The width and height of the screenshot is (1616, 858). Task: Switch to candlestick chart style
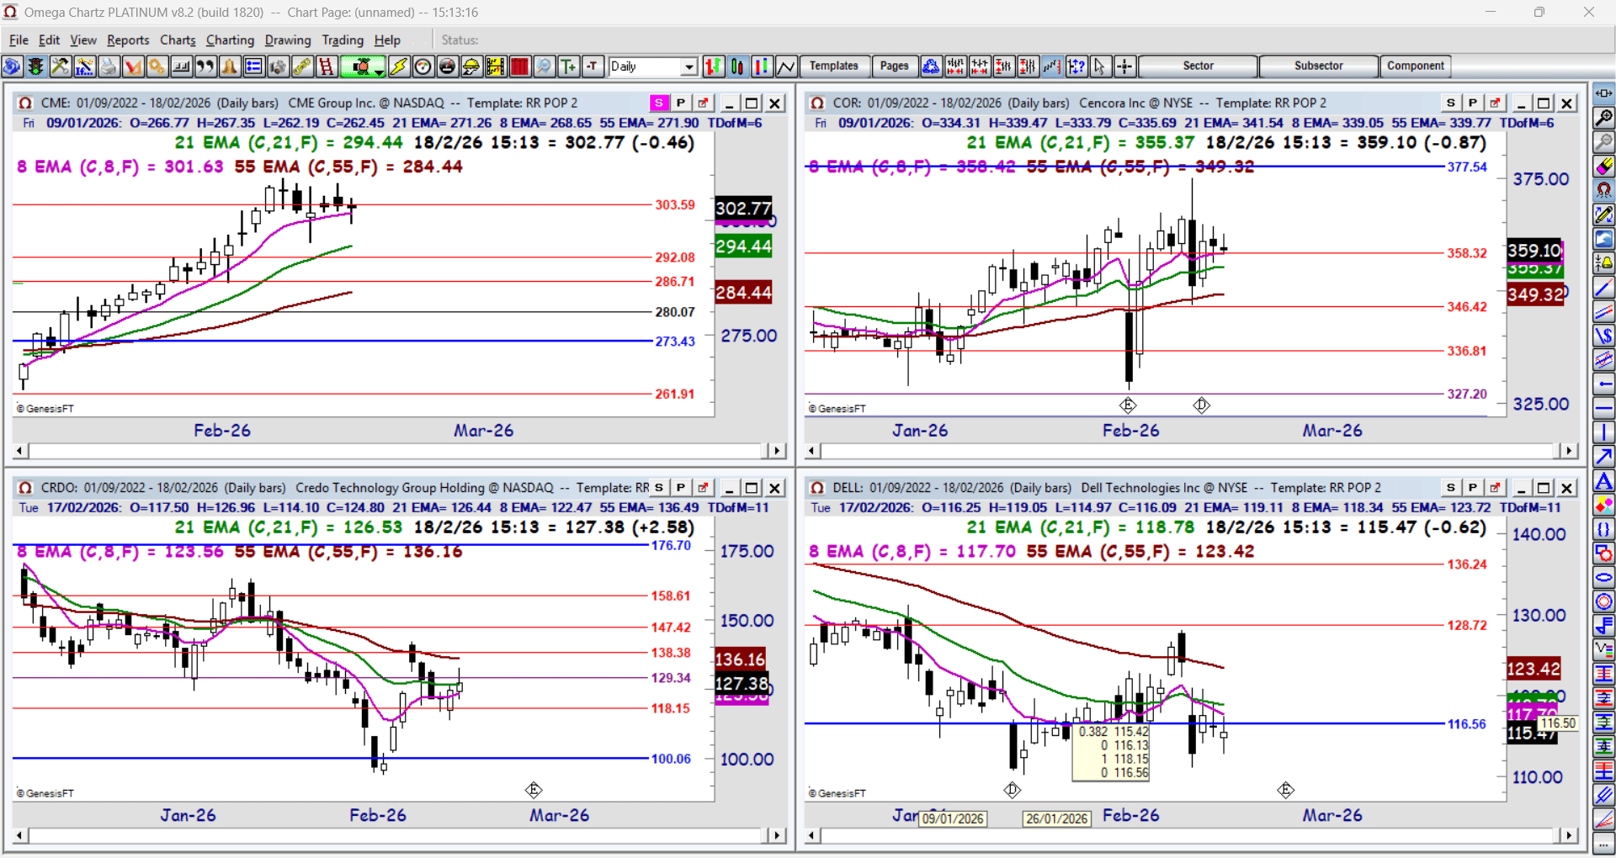point(738,66)
